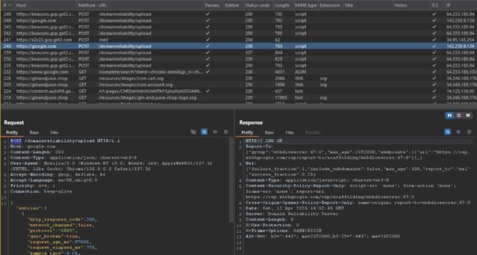Toggle the \n newline display icon in Response panel
This screenshot has height=255, width=477.
pyautogui.click(x=458, y=132)
